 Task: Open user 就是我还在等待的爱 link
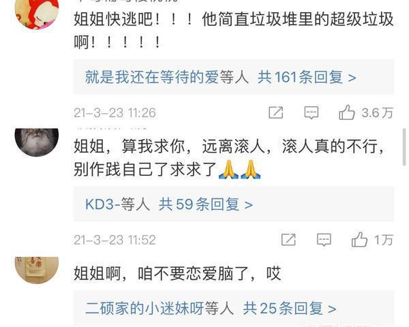click(x=152, y=77)
